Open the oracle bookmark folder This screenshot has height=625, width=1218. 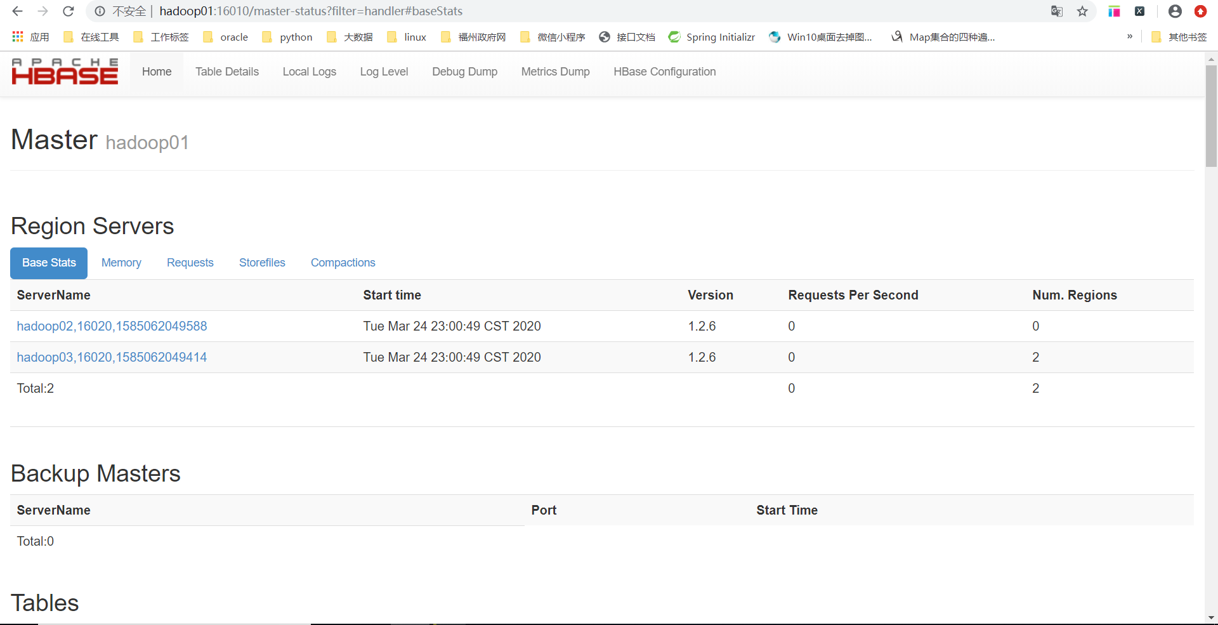tap(225, 37)
